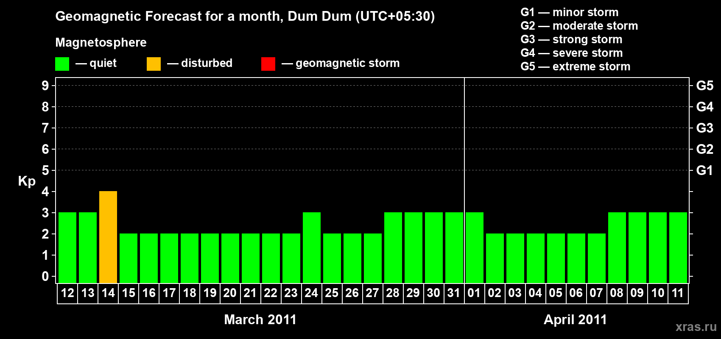
Task: Click the 'geomagnetic storm' legend label
Action: (x=347, y=63)
